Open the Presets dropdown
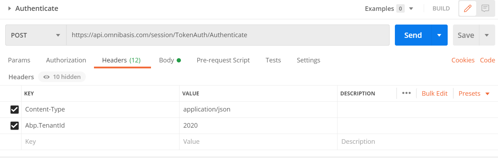The width and height of the screenshot is (498, 162). [474, 93]
